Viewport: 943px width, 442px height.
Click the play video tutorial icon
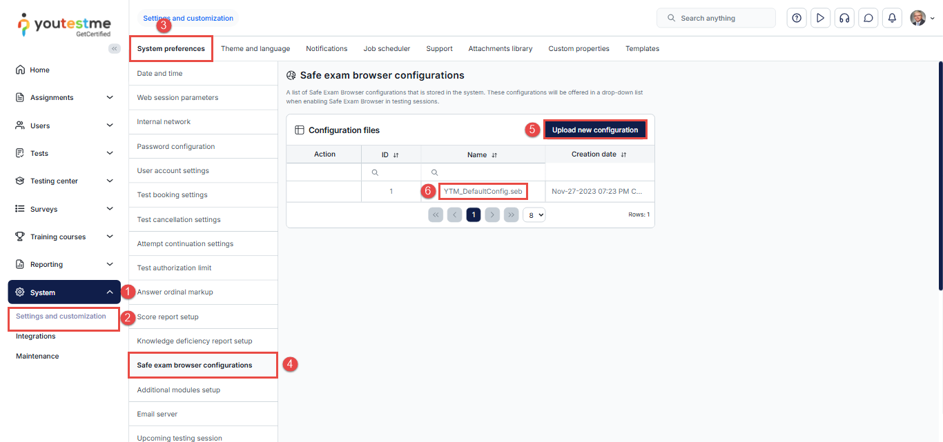(x=820, y=19)
